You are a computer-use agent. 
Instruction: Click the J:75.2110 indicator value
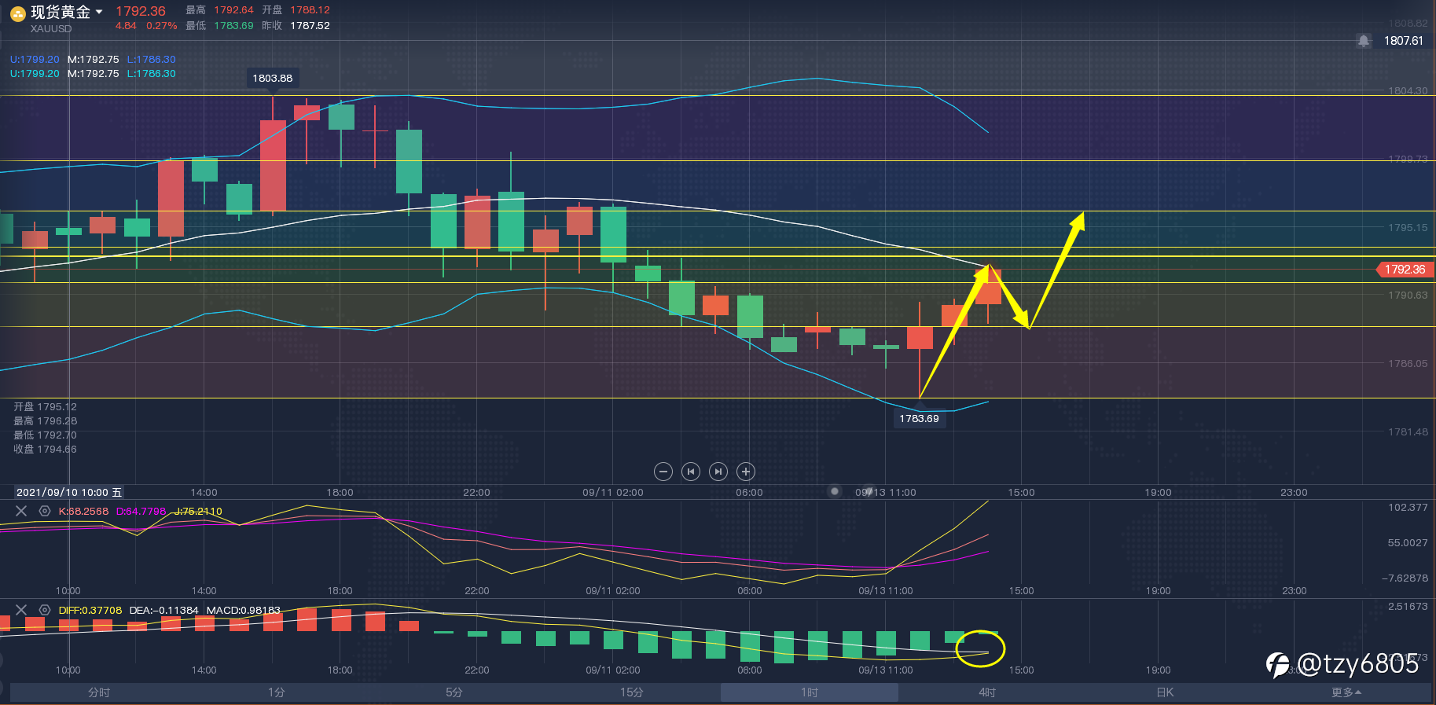click(x=198, y=511)
